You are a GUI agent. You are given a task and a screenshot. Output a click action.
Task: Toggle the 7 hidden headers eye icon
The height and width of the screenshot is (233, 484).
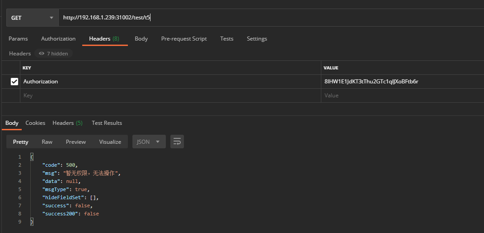(42, 54)
